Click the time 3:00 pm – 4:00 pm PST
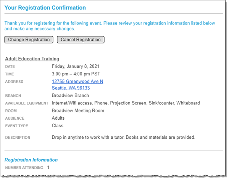The width and height of the screenshot is (229, 181). tap(76, 74)
